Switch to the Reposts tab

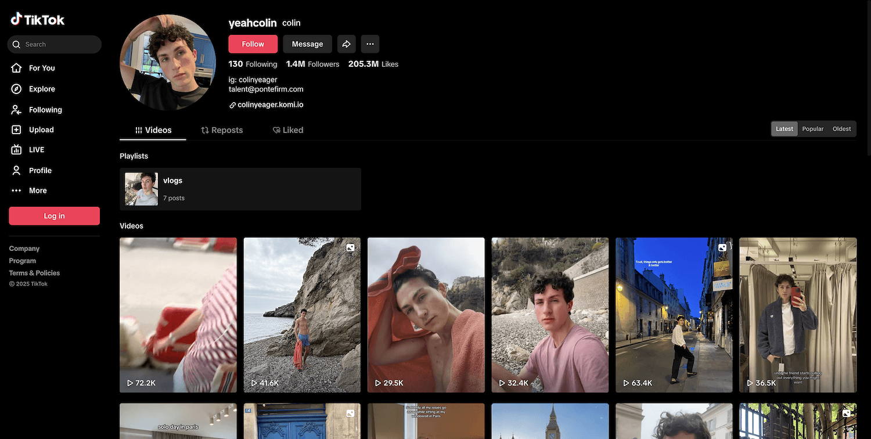click(x=222, y=130)
